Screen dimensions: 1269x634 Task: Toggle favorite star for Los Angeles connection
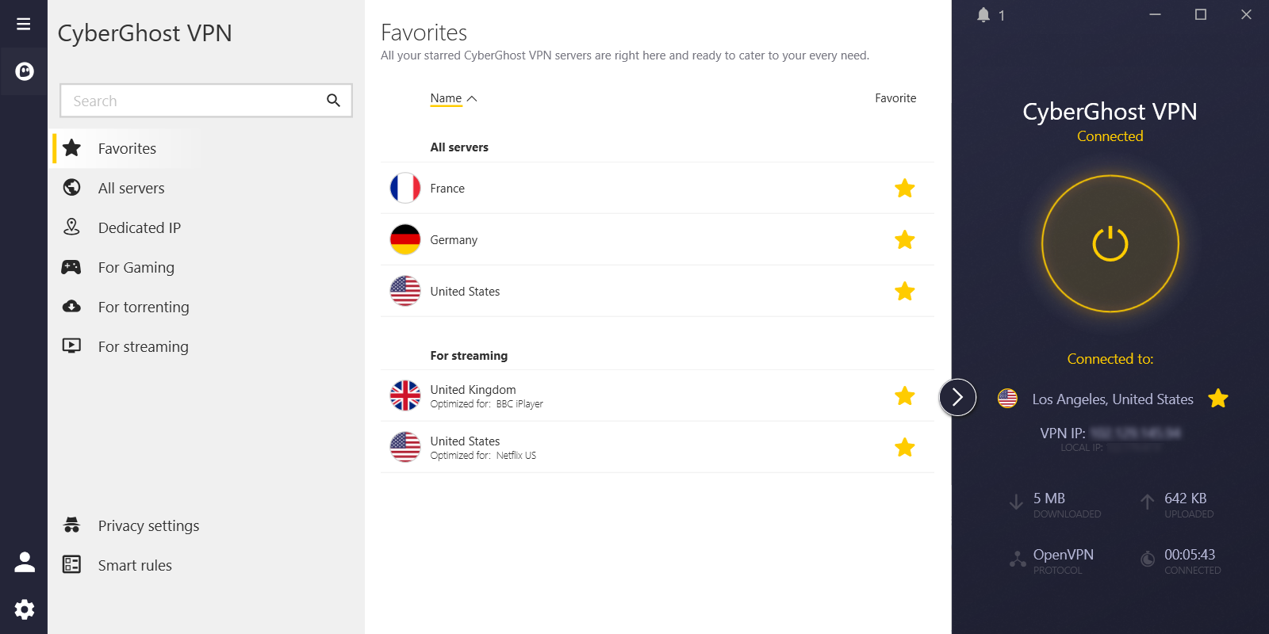[1218, 399]
